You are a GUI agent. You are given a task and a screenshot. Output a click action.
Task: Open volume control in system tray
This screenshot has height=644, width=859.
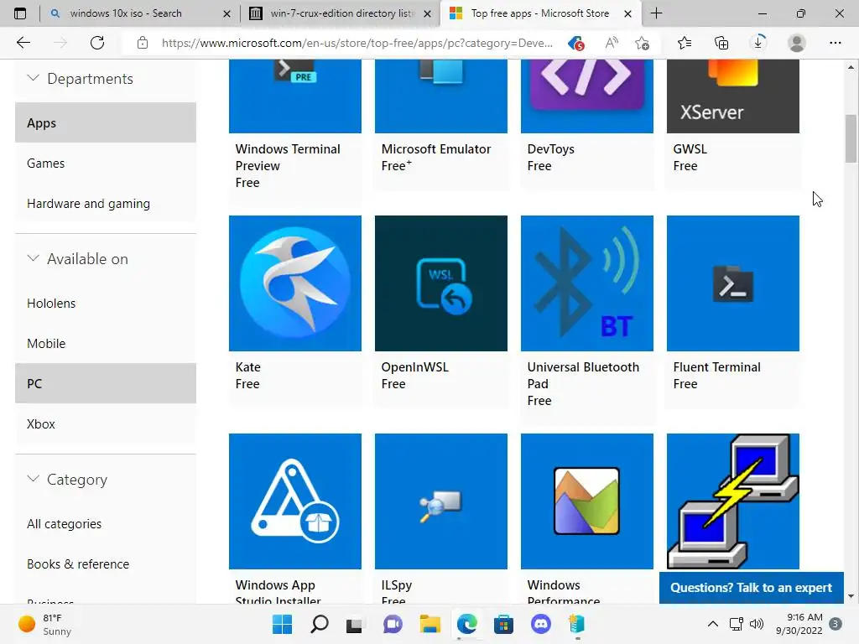click(x=757, y=624)
